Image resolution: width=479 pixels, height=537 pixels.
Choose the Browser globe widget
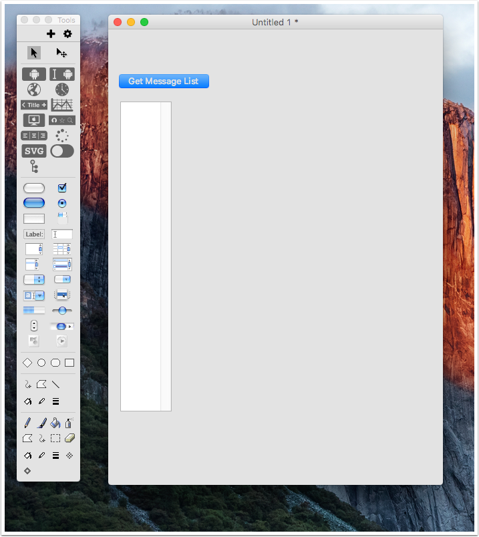coord(34,89)
